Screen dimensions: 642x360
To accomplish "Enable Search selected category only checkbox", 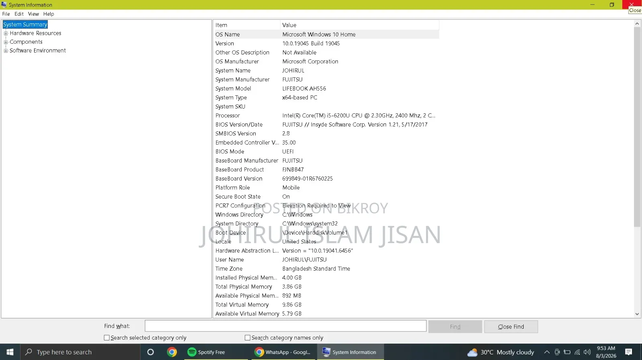I will point(107,338).
